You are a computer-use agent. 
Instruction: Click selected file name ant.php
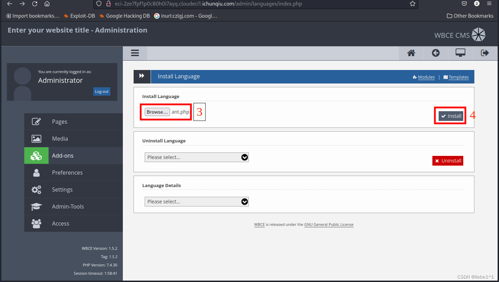[x=180, y=112]
